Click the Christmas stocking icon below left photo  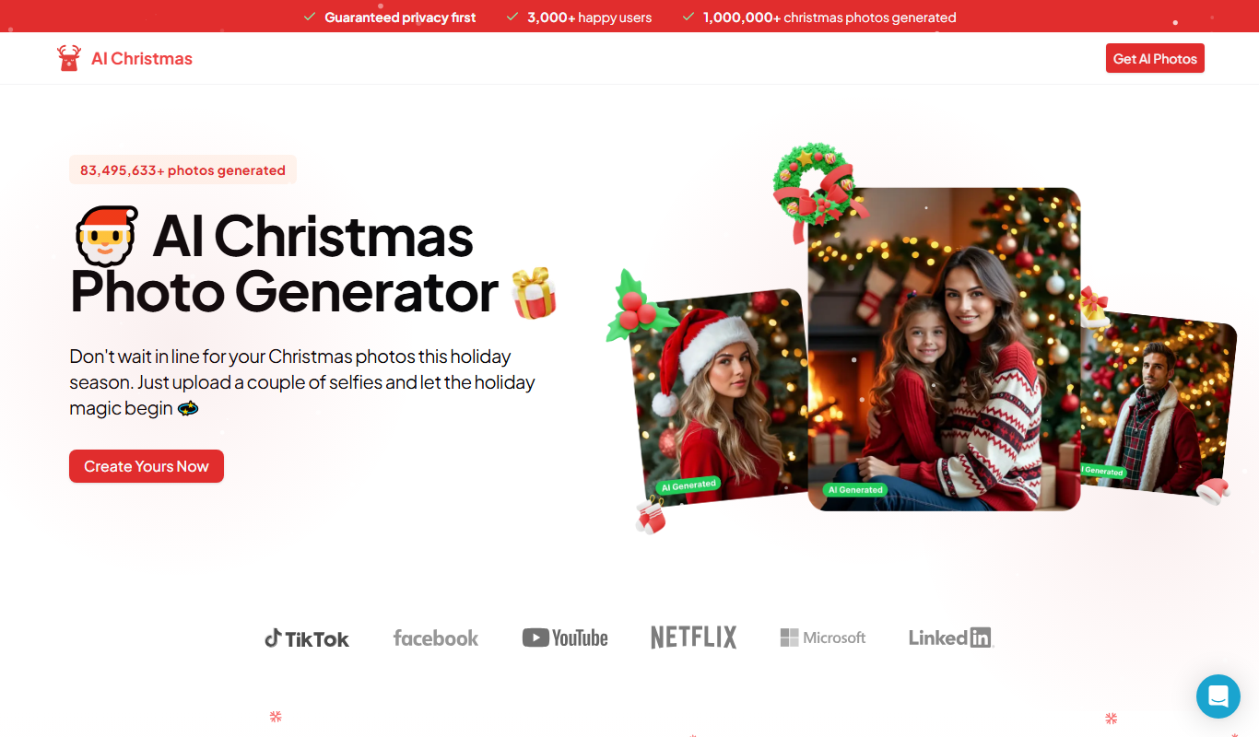point(651,516)
